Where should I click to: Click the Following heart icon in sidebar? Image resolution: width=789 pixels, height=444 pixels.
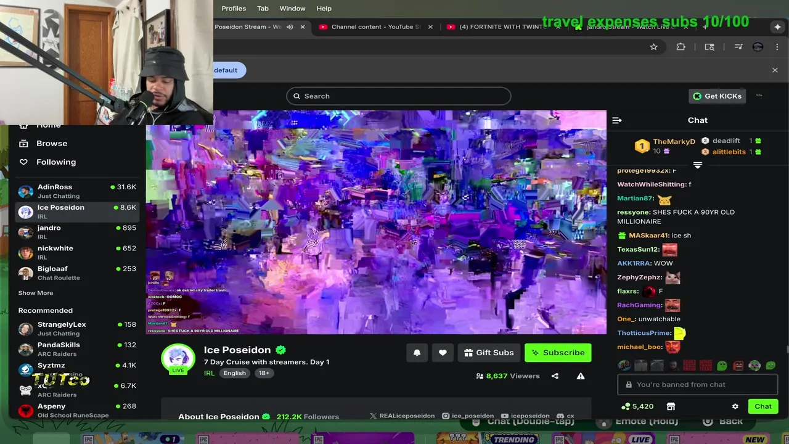pyautogui.click(x=23, y=162)
